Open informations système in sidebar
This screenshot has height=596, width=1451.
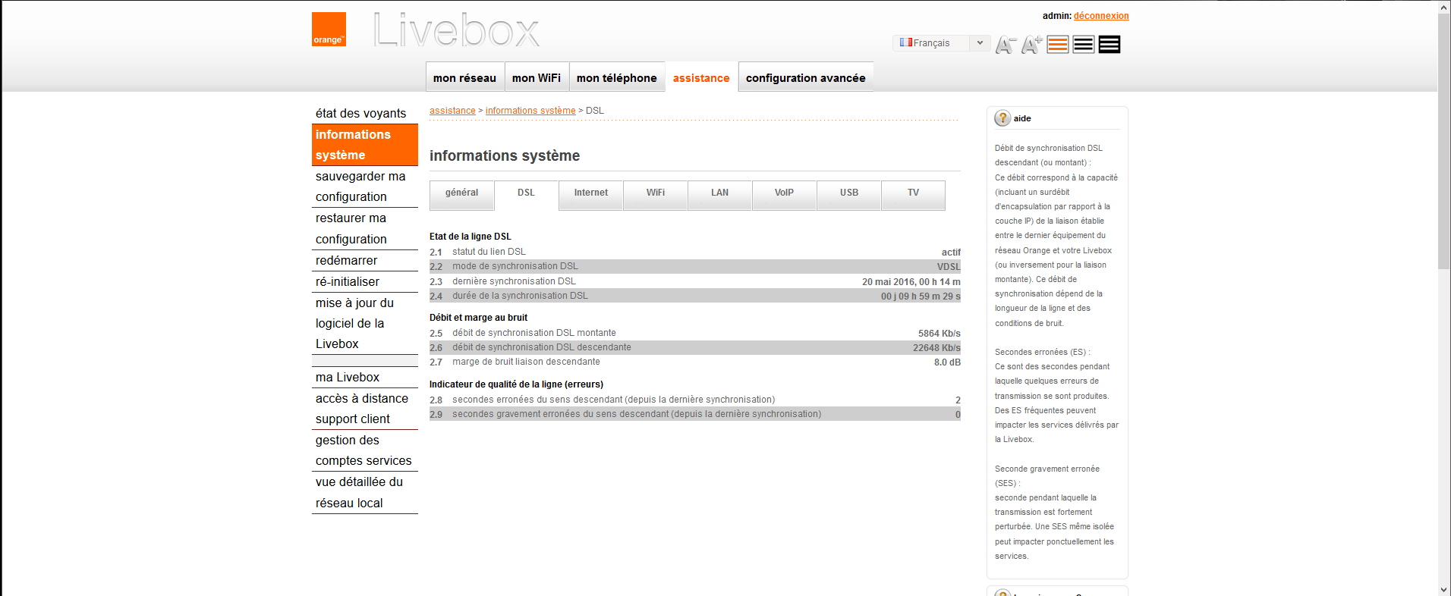[365, 145]
